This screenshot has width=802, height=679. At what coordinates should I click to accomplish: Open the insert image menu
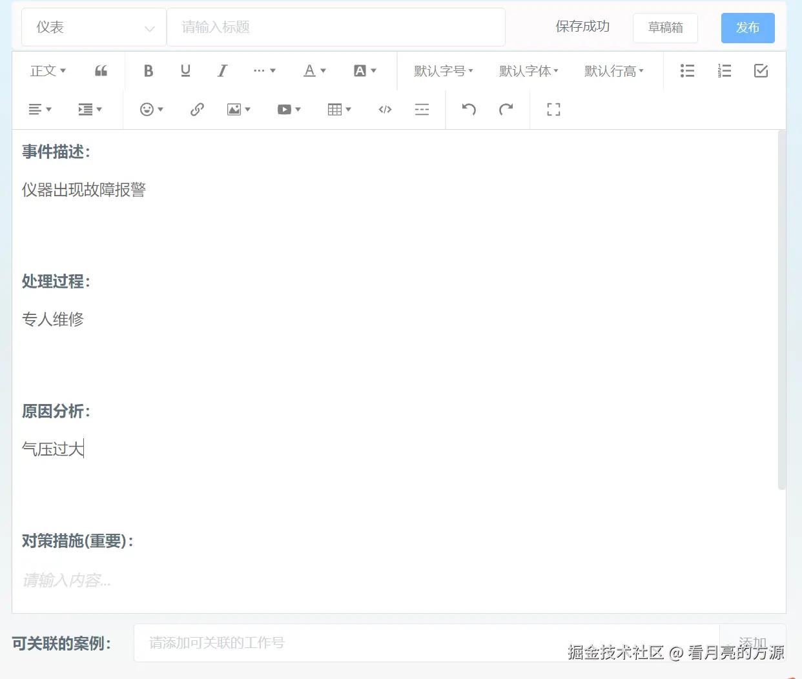click(x=239, y=110)
